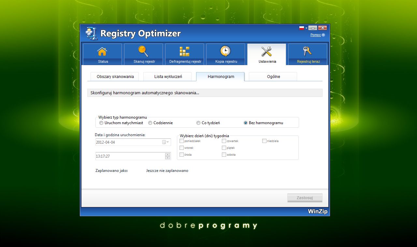Click Jeszcze nie zaplanowano text

pyautogui.click(x=167, y=171)
